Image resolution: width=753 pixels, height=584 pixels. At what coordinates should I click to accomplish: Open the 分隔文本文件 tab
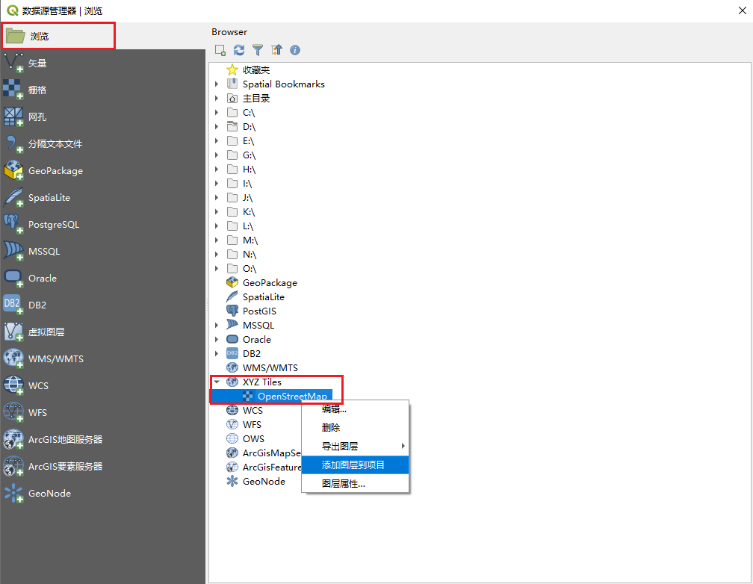click(x=103, y=143)
